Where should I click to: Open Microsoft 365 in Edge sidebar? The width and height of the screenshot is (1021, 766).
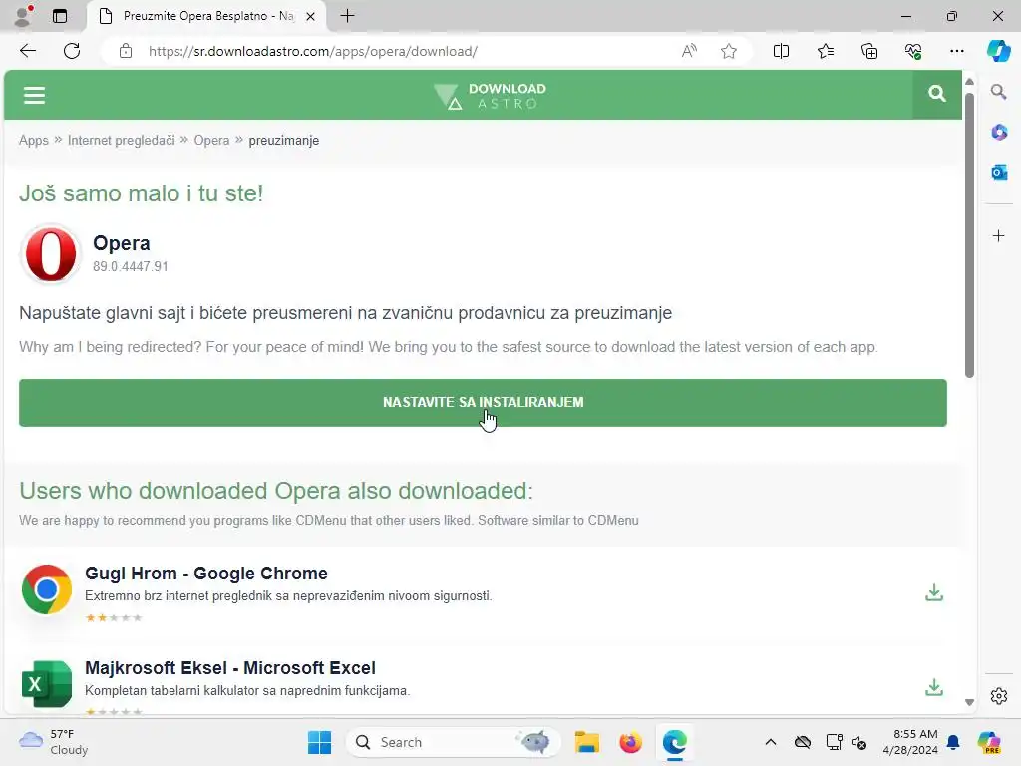[x=999, y=133]
